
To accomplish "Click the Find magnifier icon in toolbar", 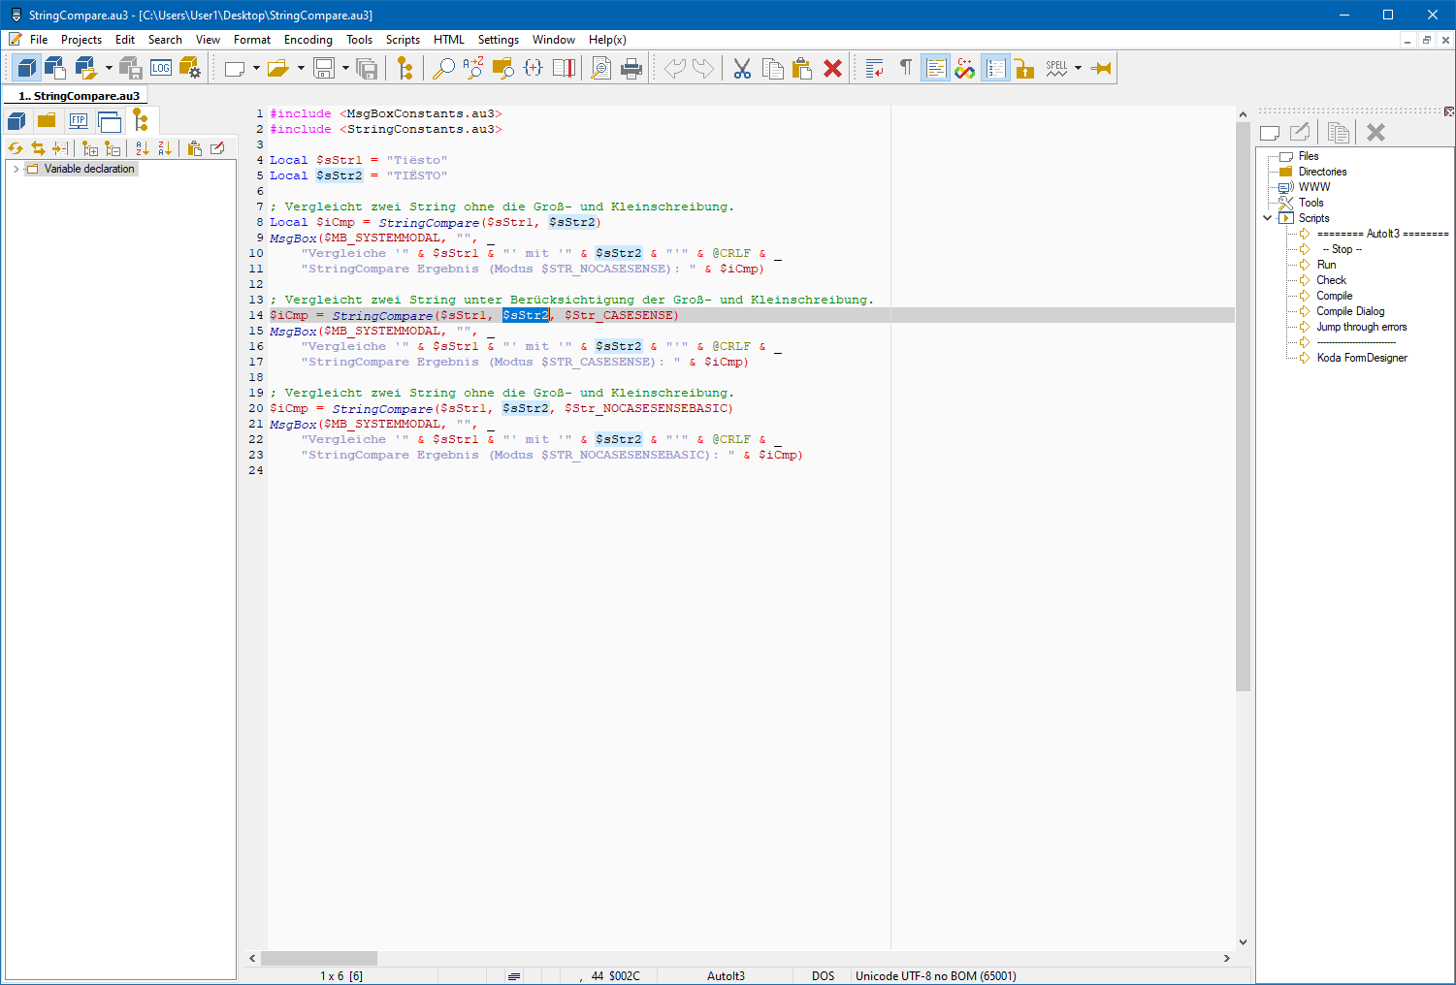I will 443,68.
